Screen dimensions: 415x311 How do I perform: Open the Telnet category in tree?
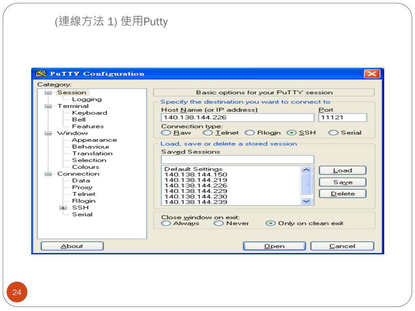(84, 194)
